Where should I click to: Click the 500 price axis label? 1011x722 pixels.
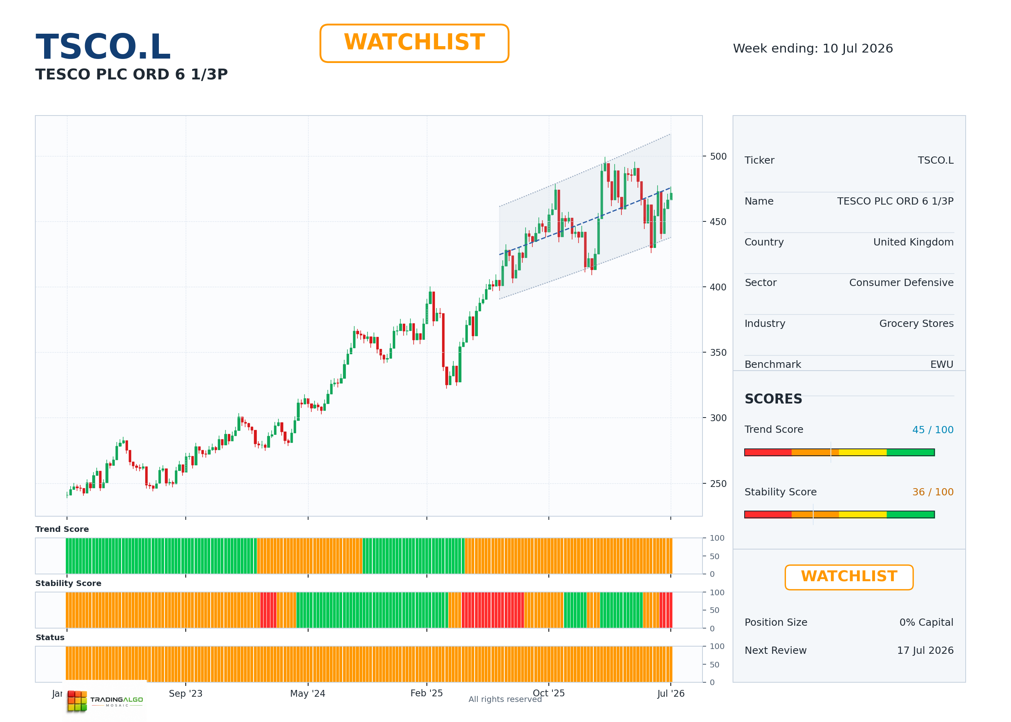(718, 156)
